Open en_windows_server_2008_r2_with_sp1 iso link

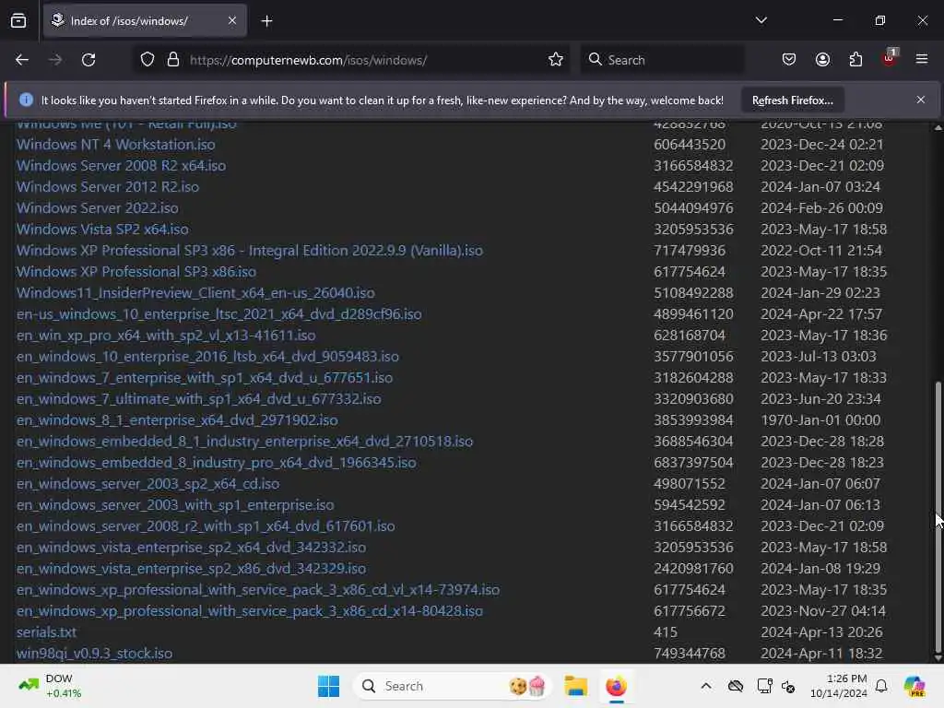click(x=206, y=526)
